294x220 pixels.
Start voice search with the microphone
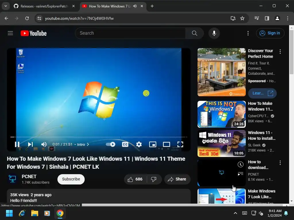click(x=214, y=33)
